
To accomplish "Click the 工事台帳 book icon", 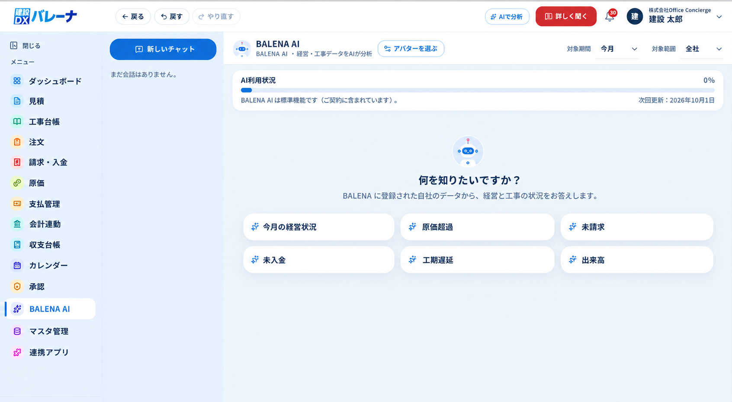I will [17, 121].
